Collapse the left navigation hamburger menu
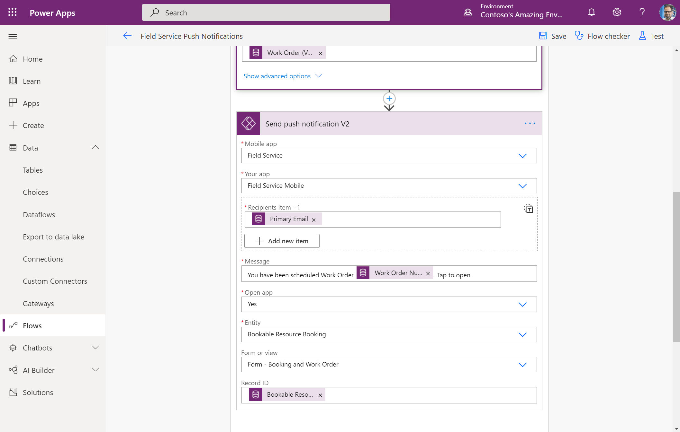680x432 pixels. click(x=13, y=37)
